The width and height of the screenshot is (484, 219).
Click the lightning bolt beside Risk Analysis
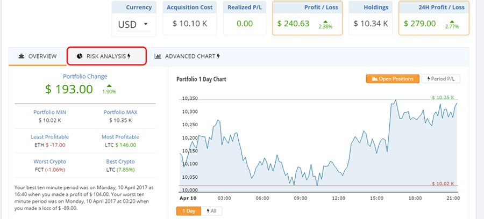[x=129, y=56]
